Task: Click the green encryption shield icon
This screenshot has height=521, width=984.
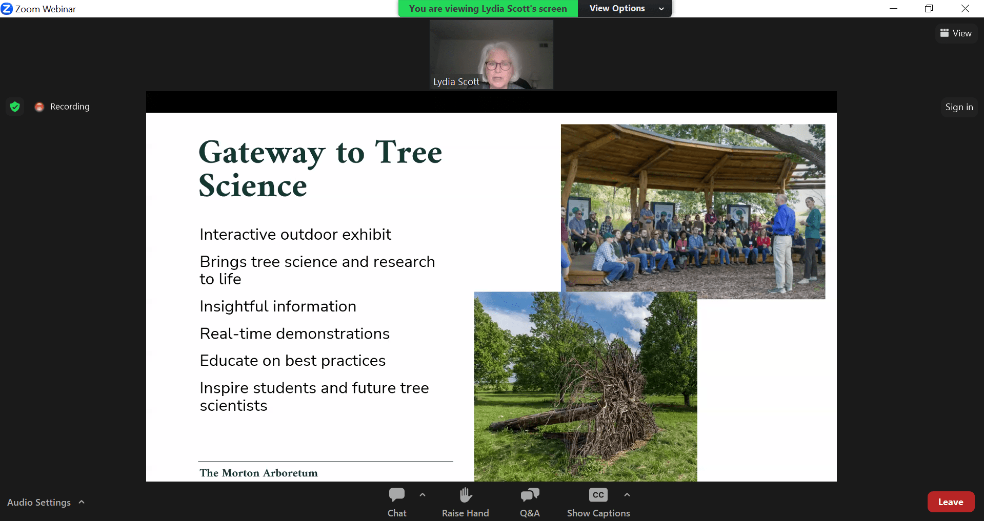Action: point(15,107)
